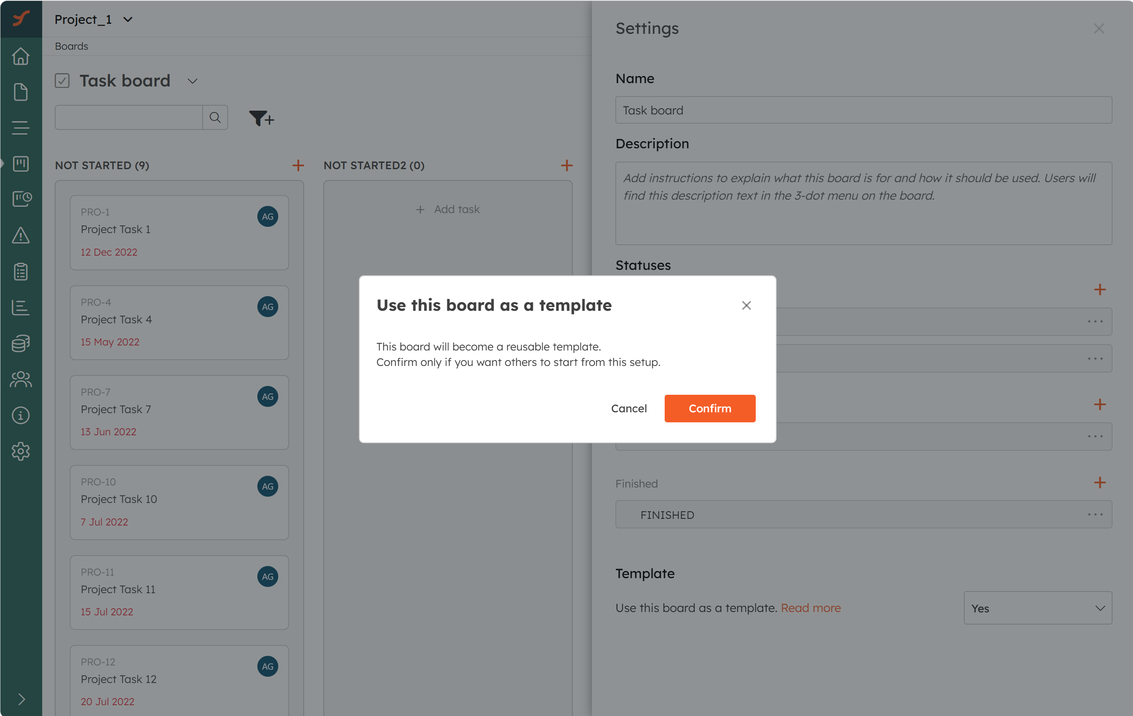Viewport: 1133px width, 716px height.
Task: Open the template Yes dropdown
Action: tap(1037, 608)
